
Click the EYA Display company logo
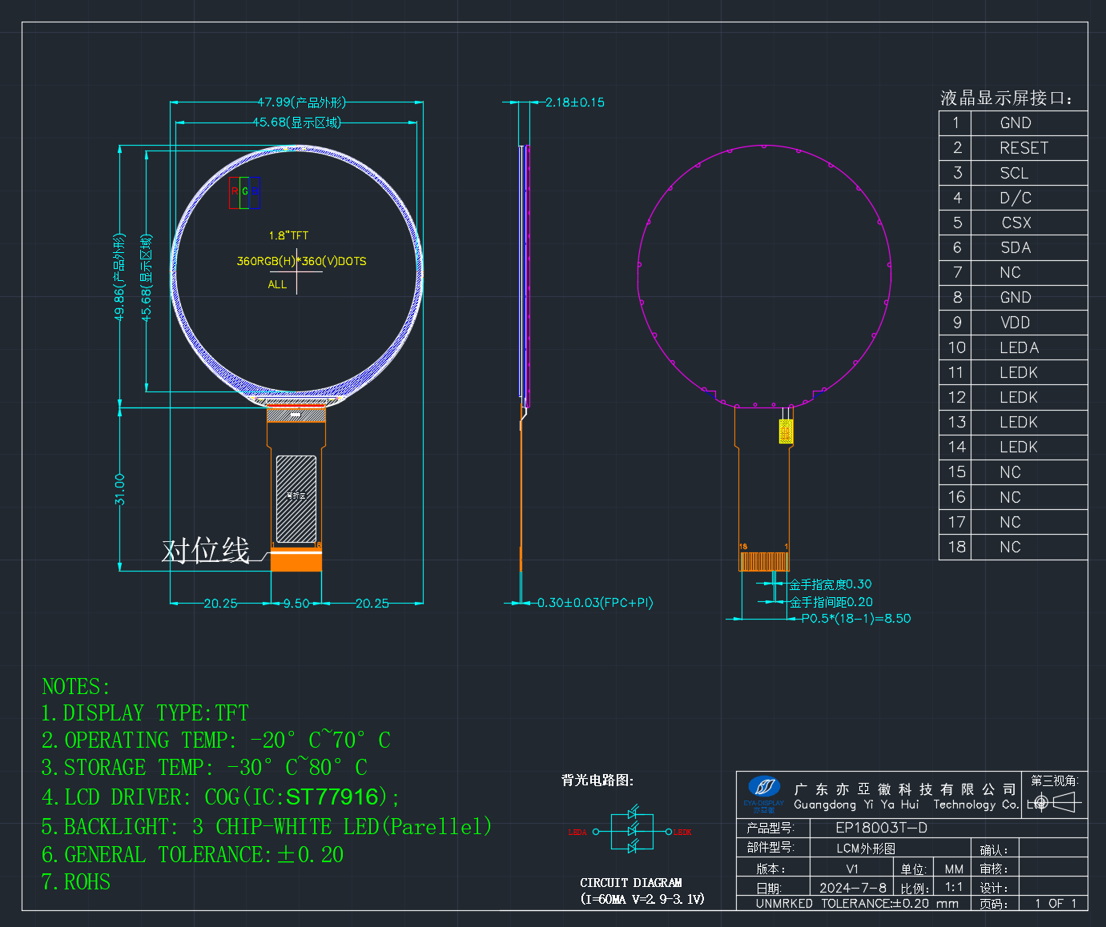pos(764,793)
